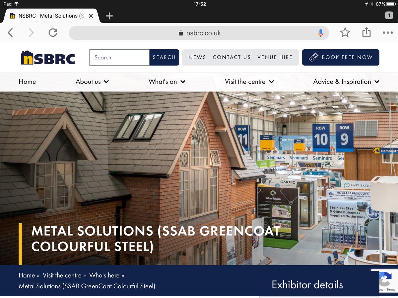Screen dimensions: 398x298
Task: Go to Home in main navigation
Action: (27, 81)
